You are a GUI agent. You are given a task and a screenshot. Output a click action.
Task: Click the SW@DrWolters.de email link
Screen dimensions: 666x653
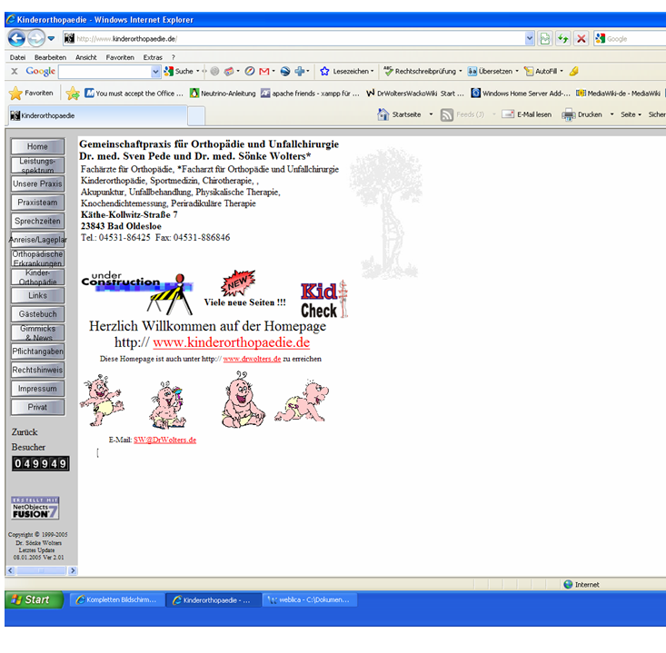point(164,440)
